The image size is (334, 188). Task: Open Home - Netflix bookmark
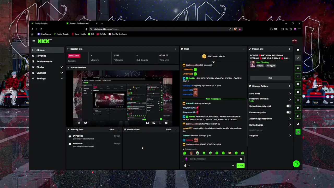(78, 34)
